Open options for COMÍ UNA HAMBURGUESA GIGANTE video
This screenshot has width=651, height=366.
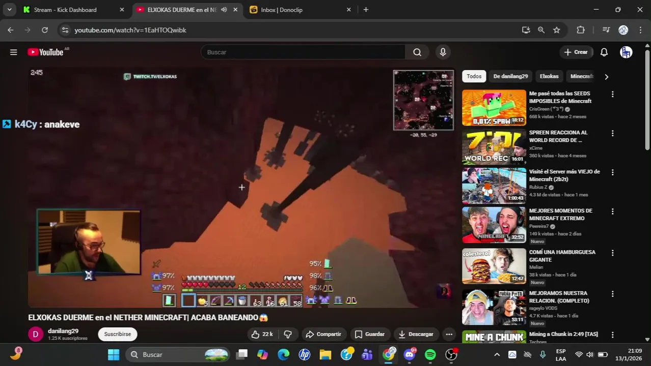(612, 253)
